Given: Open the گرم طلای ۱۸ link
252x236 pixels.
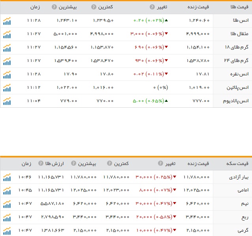Looking at the screenshot, I should [x=237, y=47].
